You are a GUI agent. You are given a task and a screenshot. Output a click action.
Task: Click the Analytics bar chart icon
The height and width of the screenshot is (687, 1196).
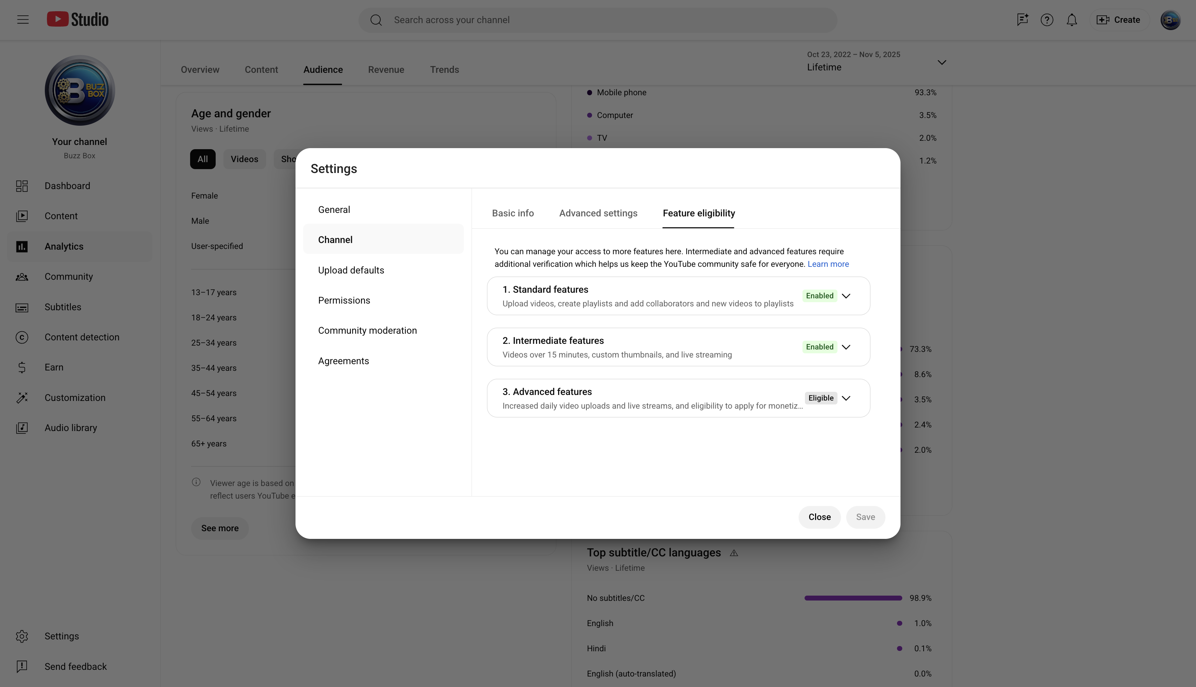pyautogui.click(x=22, y=247)
